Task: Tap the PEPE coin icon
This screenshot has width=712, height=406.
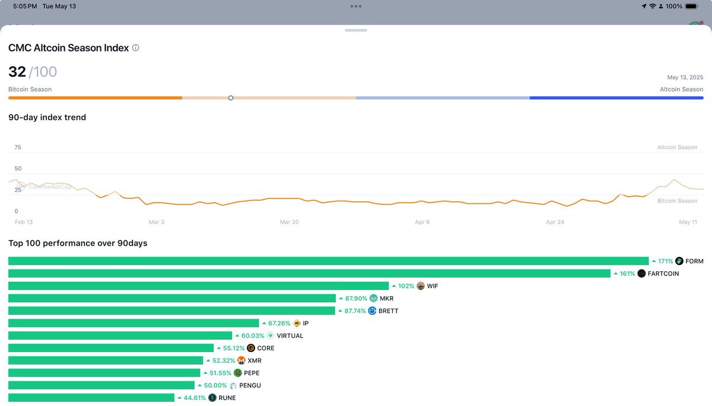Action: 238,373
